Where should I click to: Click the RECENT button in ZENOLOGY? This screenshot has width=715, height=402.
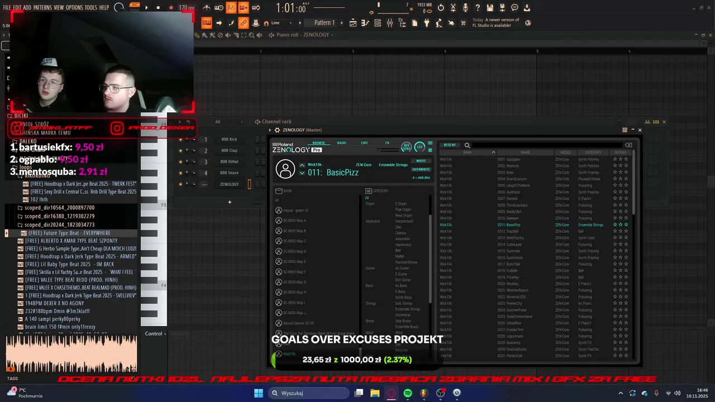450,145
